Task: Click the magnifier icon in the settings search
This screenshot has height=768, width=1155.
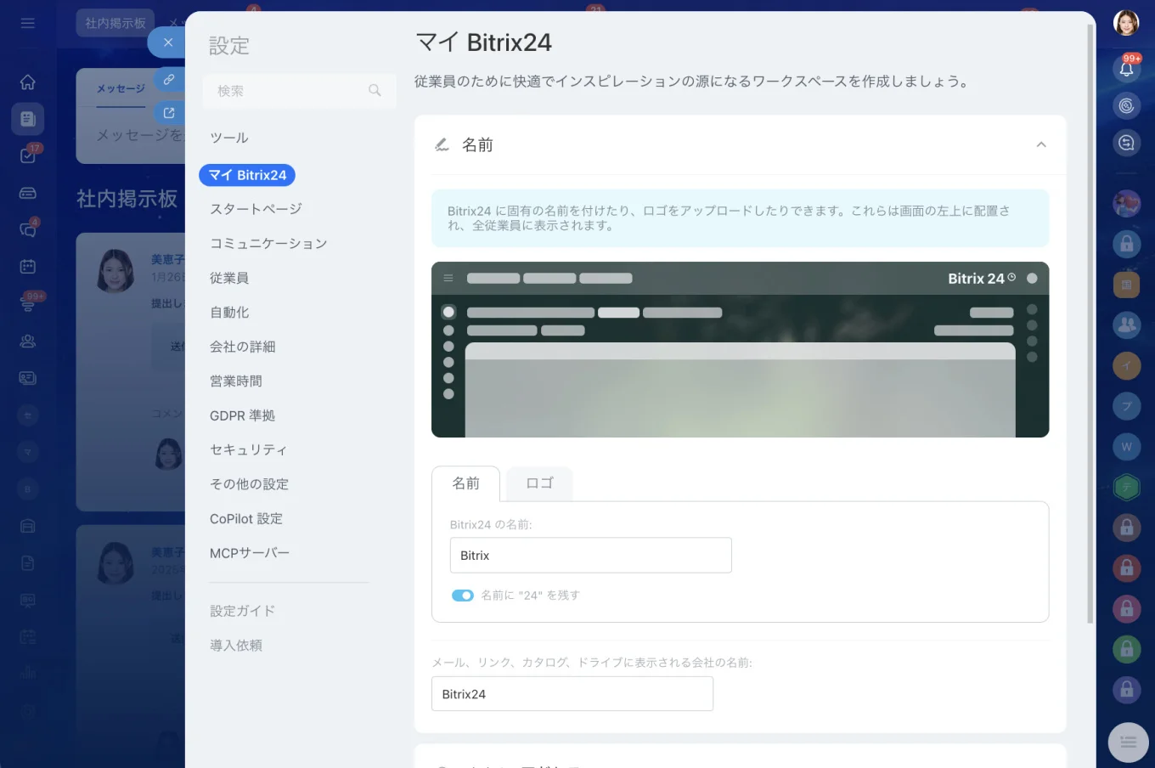Action: click(375, 90)
